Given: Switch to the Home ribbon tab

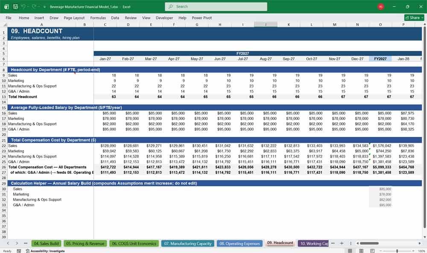Looking at the screenshot, I should 24,17.
